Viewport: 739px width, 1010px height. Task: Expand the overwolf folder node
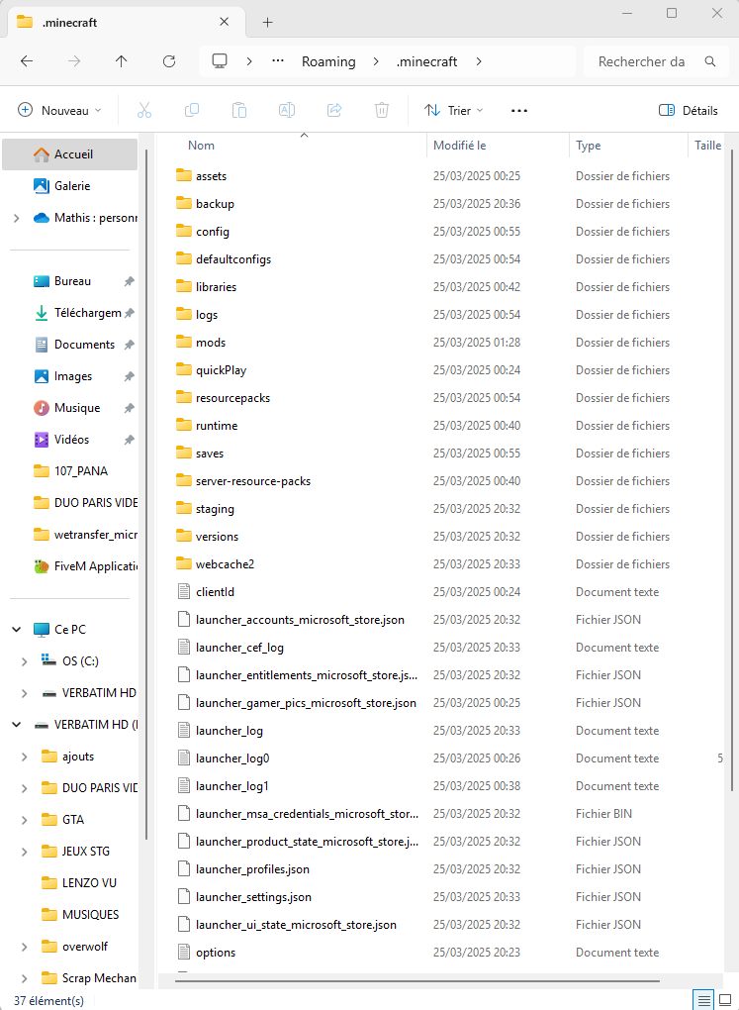(x=25, y=947)
